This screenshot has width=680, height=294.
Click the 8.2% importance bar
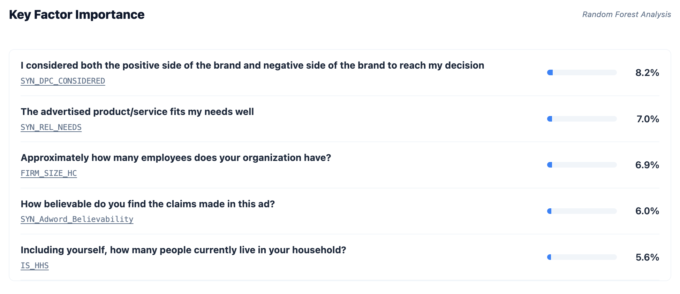[582, 72]
